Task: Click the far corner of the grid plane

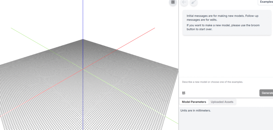Action: click(x=83, y=39)
